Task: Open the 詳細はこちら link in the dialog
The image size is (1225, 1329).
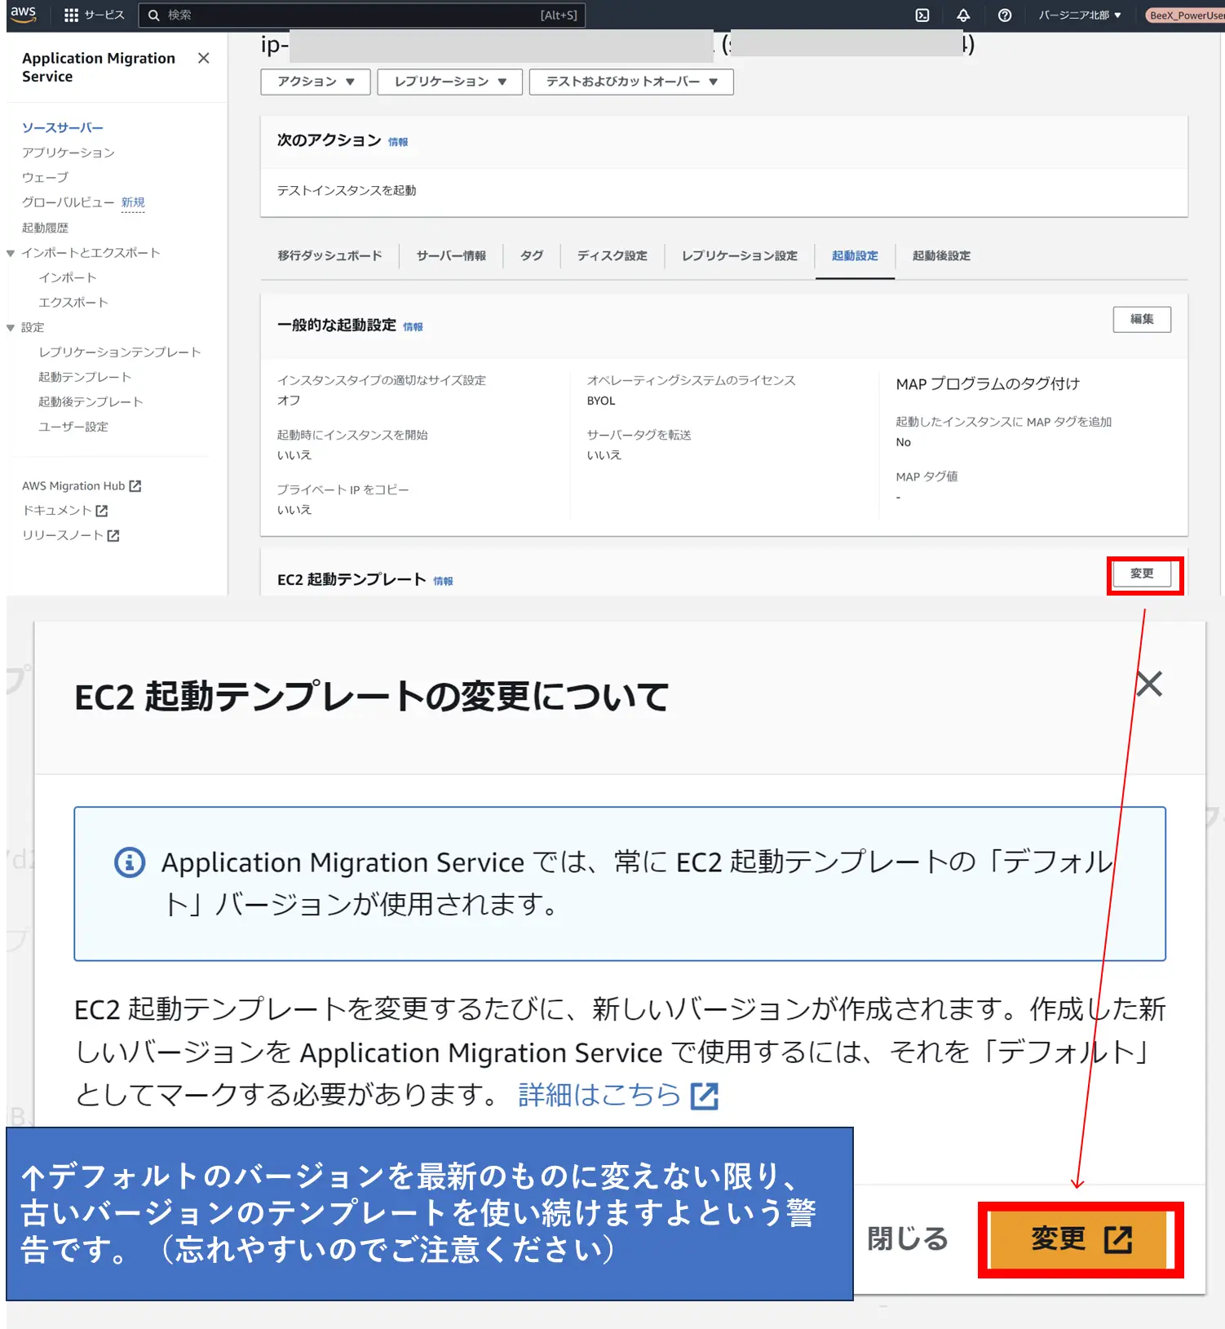Action: pyautogui.click(x=618, y=1094)
